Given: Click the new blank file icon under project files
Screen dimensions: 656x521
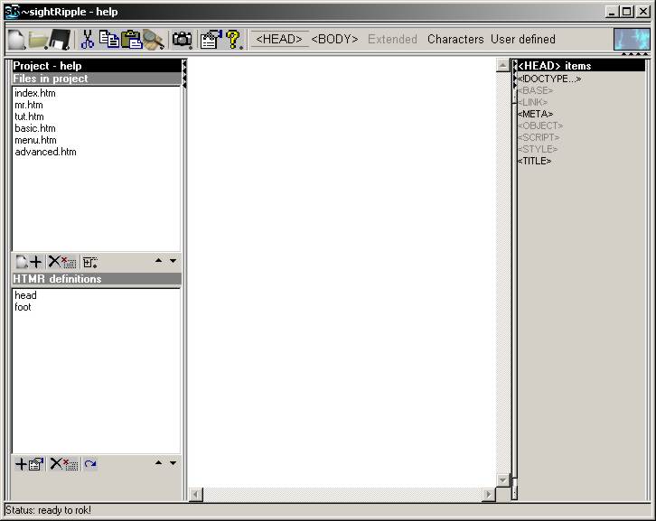Looking at the screenshot, I should [22, 262].
